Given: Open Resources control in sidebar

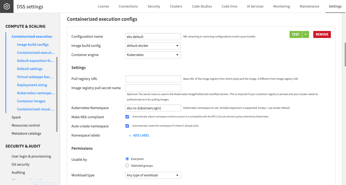Looking at the screenshot, I should (26, 125).
